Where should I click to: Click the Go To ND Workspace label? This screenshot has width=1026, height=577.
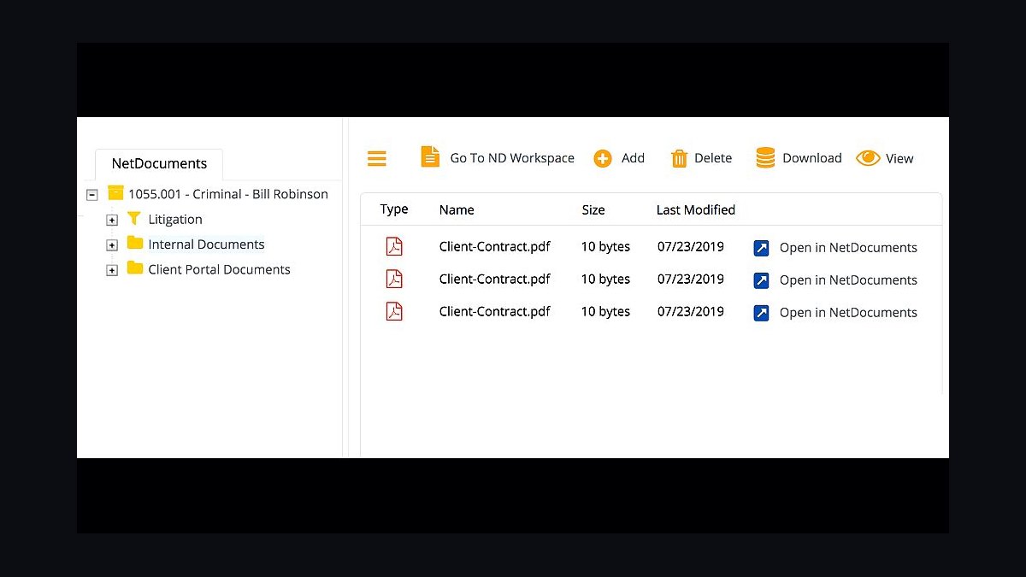coord(512,158)
